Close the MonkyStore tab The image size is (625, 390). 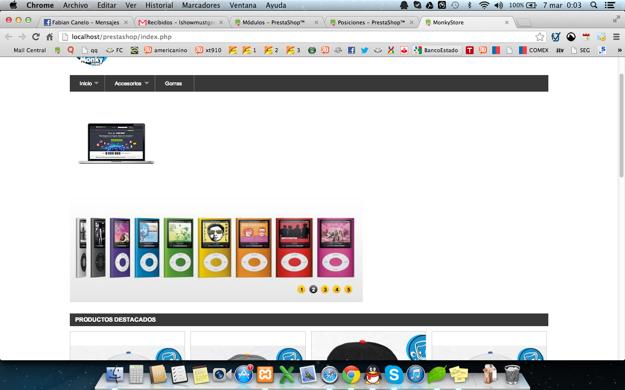coord(506,22)
